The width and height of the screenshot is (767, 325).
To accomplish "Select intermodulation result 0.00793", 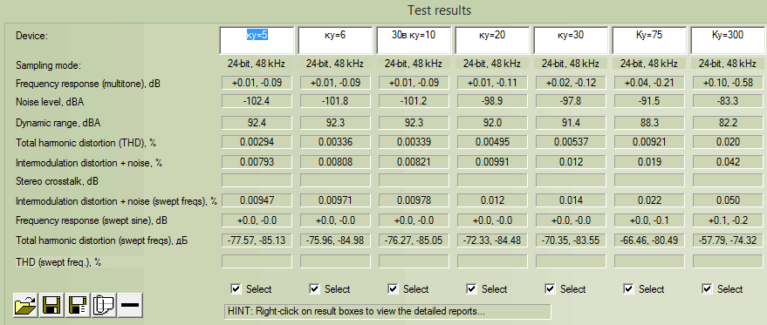I will click(x=257, y=162).
